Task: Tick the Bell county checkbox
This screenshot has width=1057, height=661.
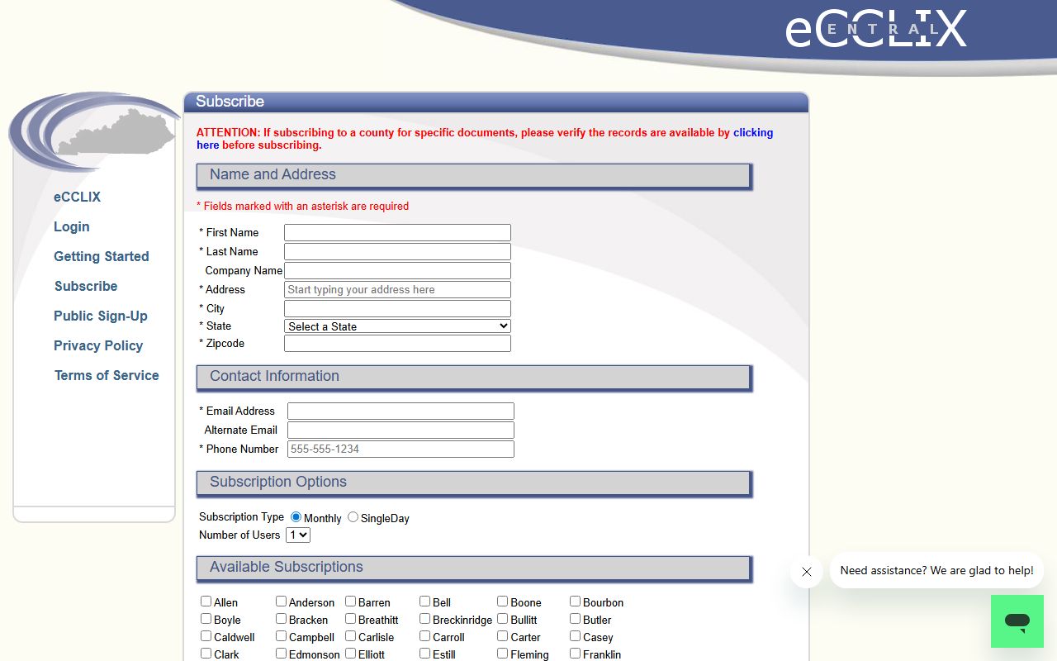Action: coord(424,602)
